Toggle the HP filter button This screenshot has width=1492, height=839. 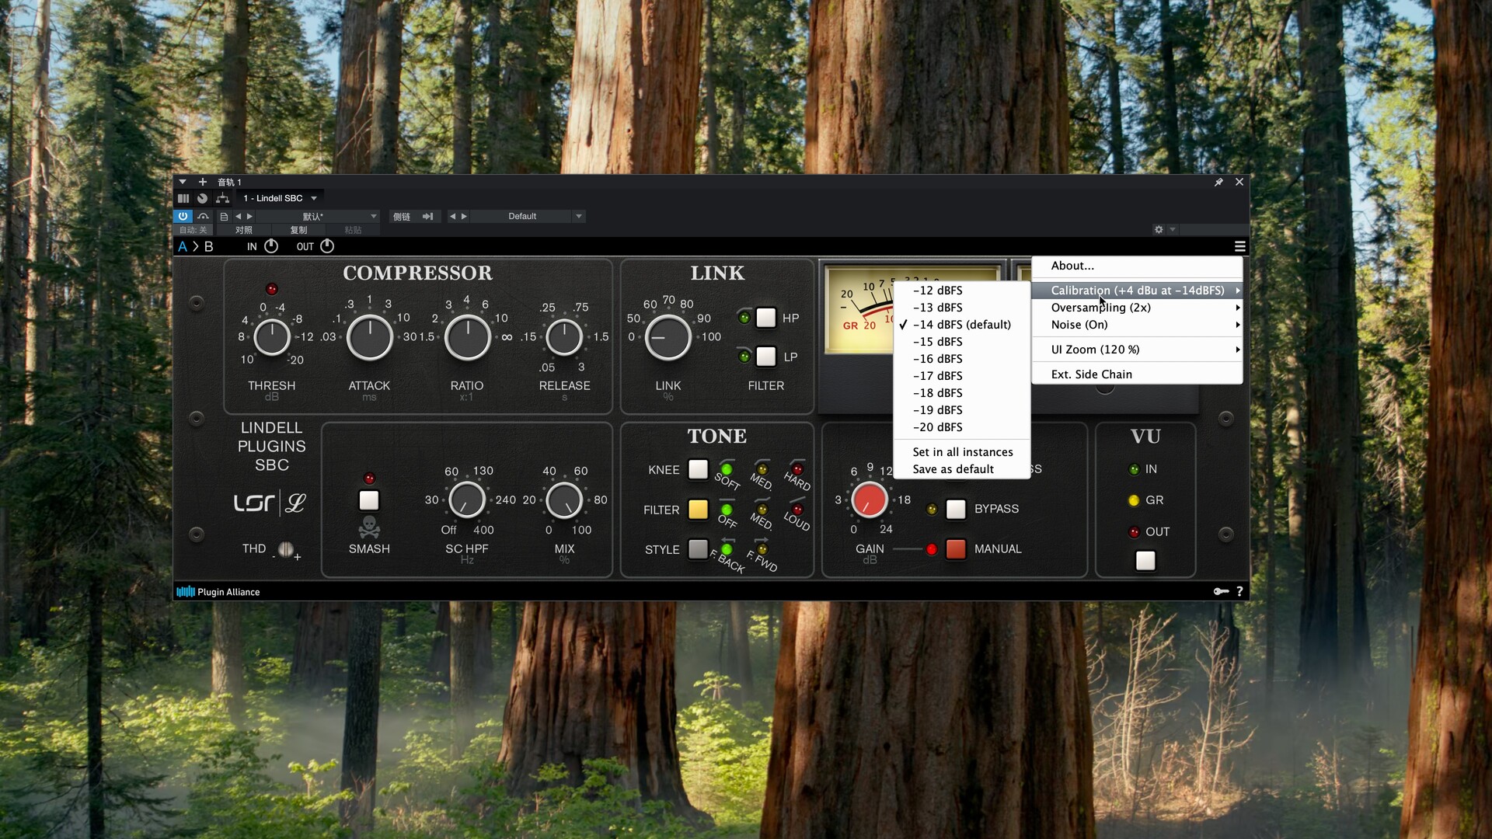click(765, 318)
